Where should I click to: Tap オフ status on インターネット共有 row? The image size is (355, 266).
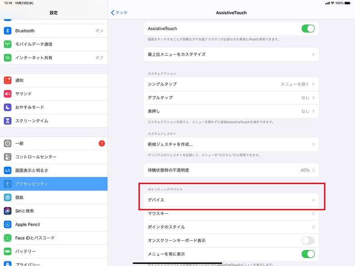tap(99, 58)
